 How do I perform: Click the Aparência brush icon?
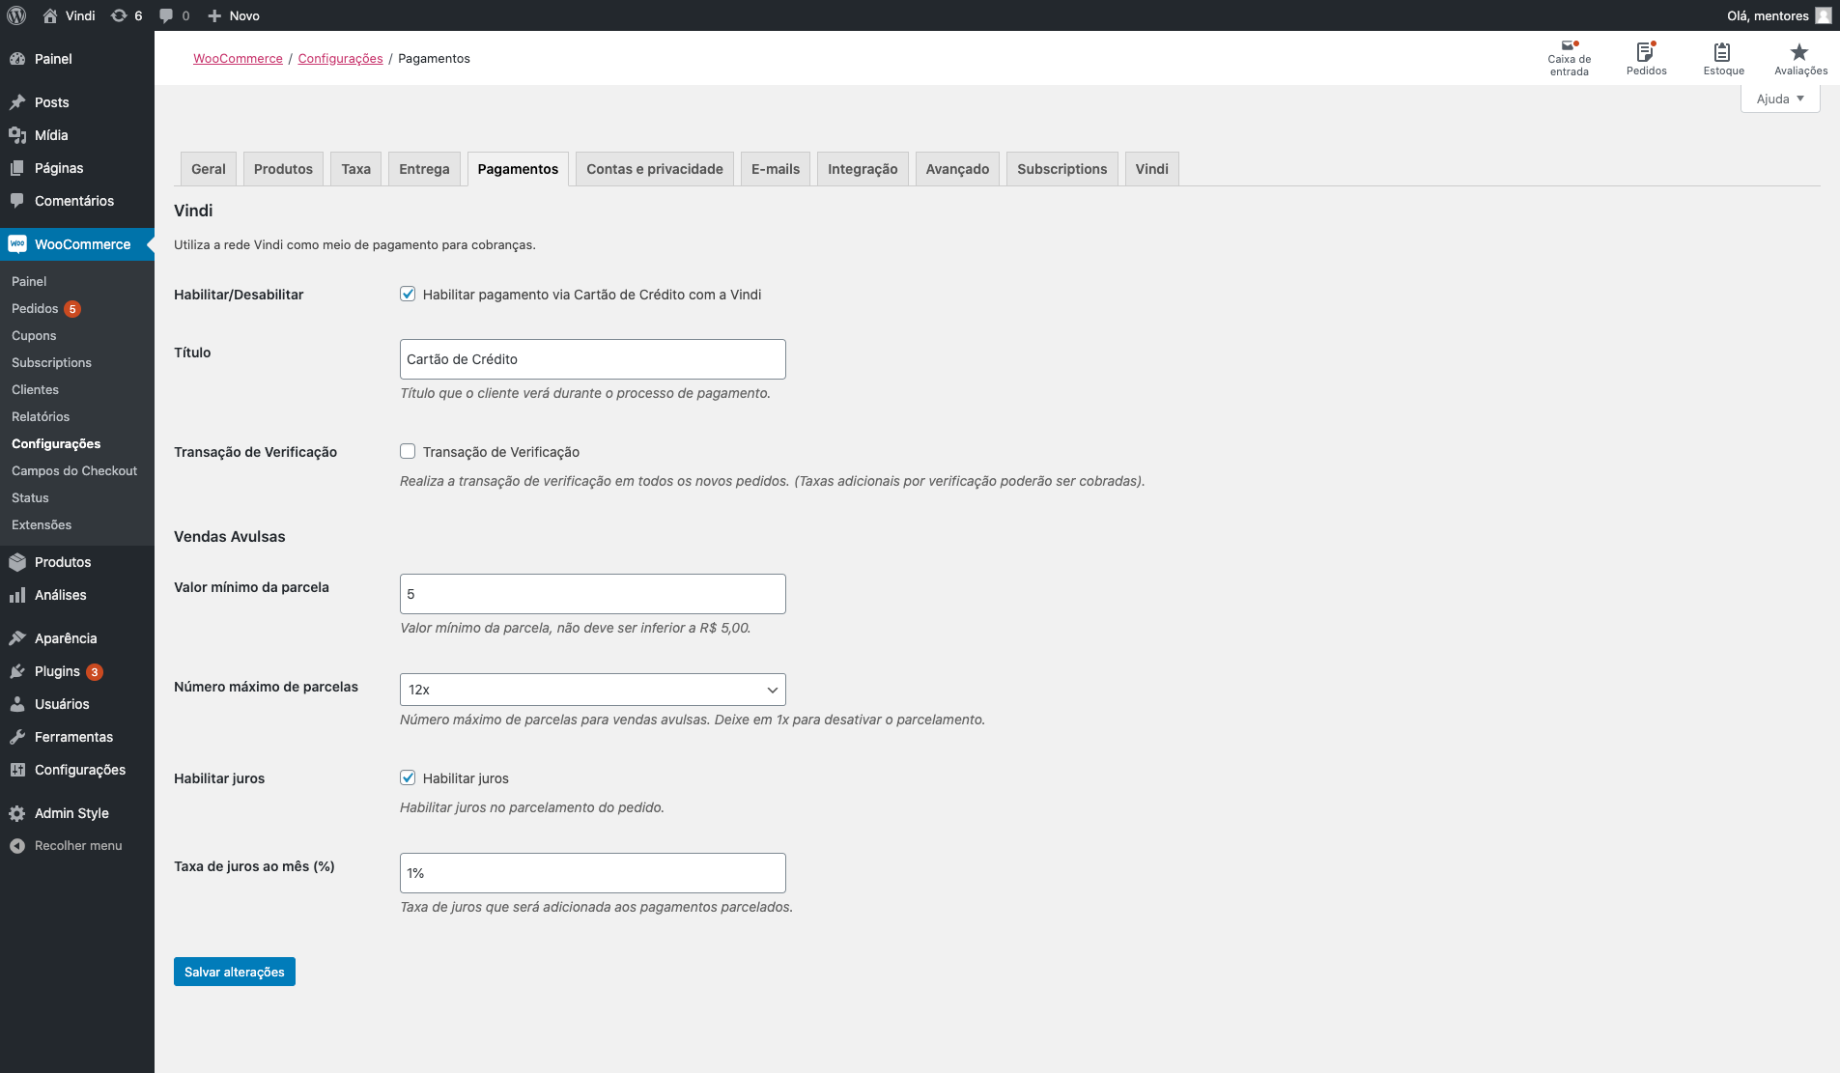point(17,638)
